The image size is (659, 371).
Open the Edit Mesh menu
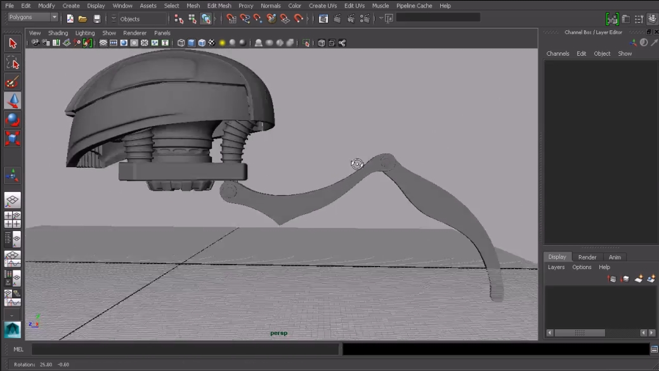coord(219,6)
